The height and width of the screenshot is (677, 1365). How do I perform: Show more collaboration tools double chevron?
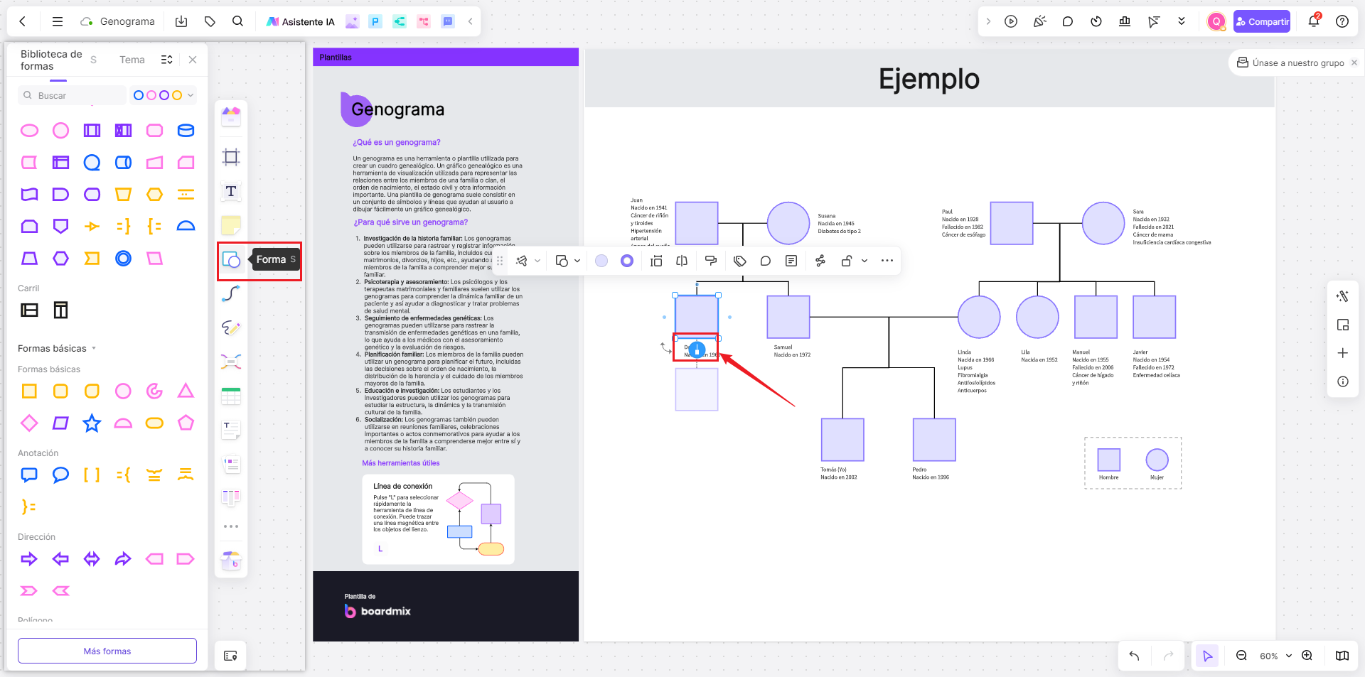(x=1182, y=21)
